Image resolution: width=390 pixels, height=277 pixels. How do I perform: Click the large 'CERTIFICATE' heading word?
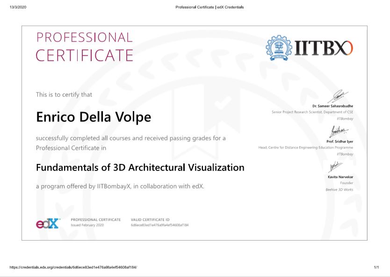[x=85, y=55]
